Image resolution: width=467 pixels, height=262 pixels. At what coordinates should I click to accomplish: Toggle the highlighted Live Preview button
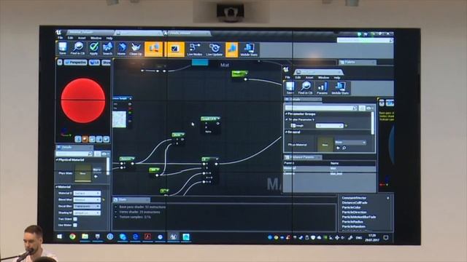[x=175, y=49]
